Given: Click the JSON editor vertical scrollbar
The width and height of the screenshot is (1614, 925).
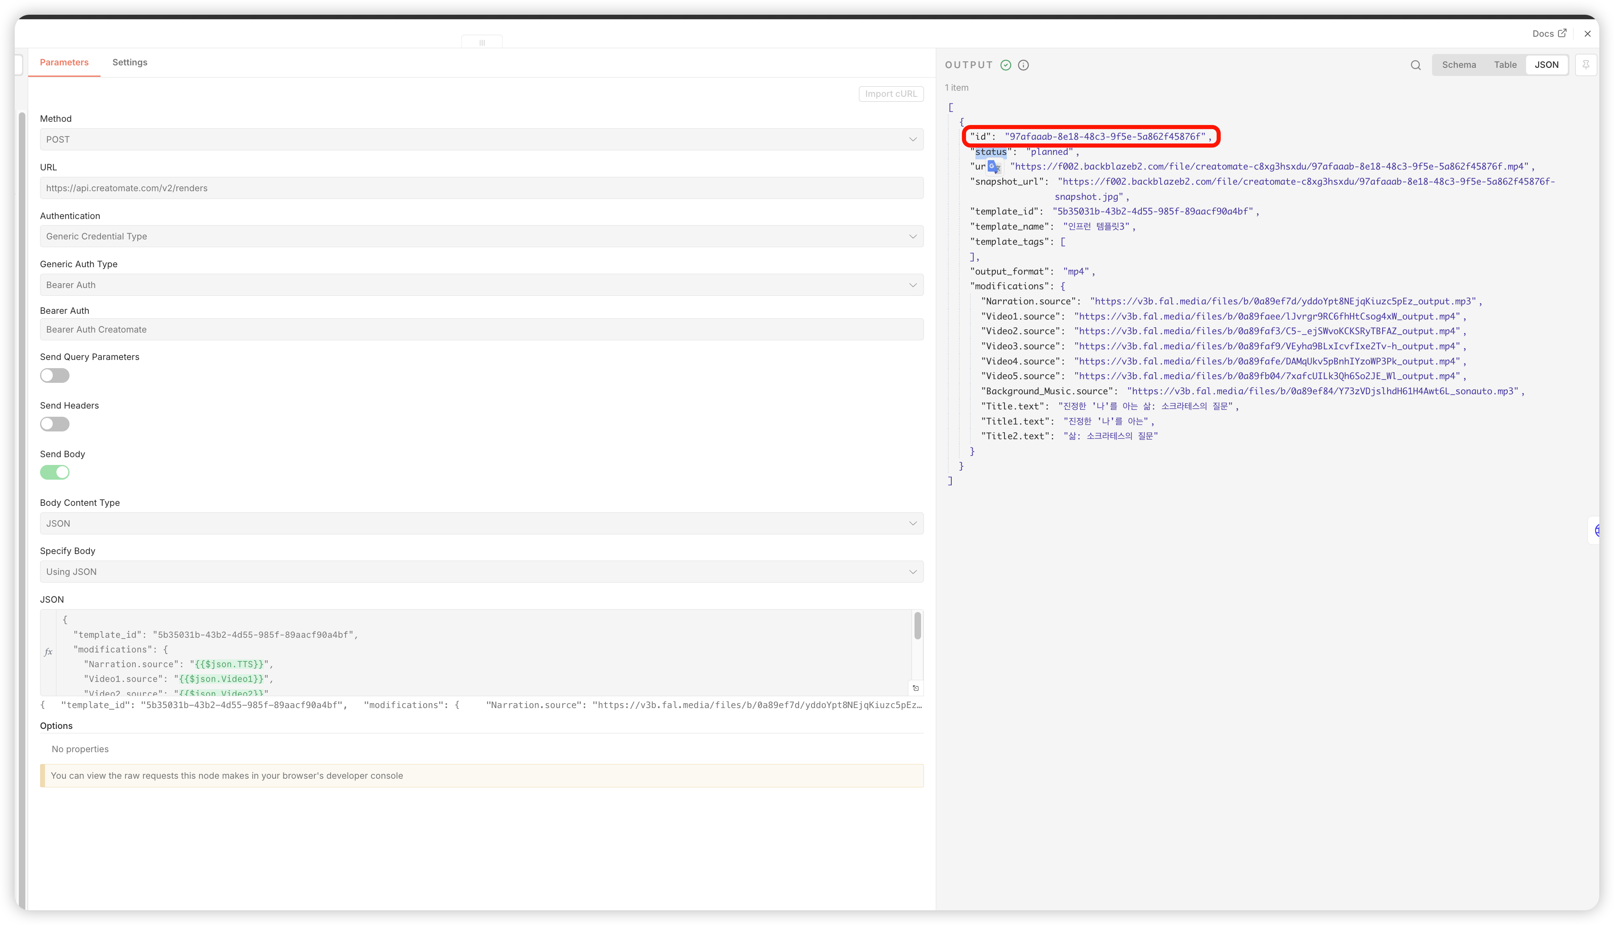Looking at the screenshot, I should (917, 626).
